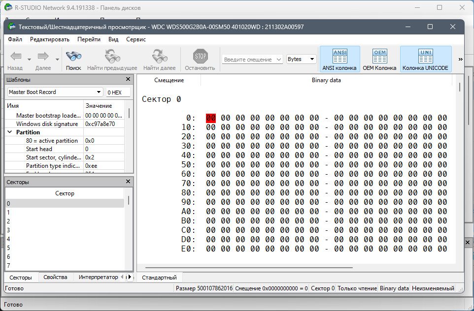Switch to the Секторы tab
Screen dimensions: 474x311
tap(21, 277)
